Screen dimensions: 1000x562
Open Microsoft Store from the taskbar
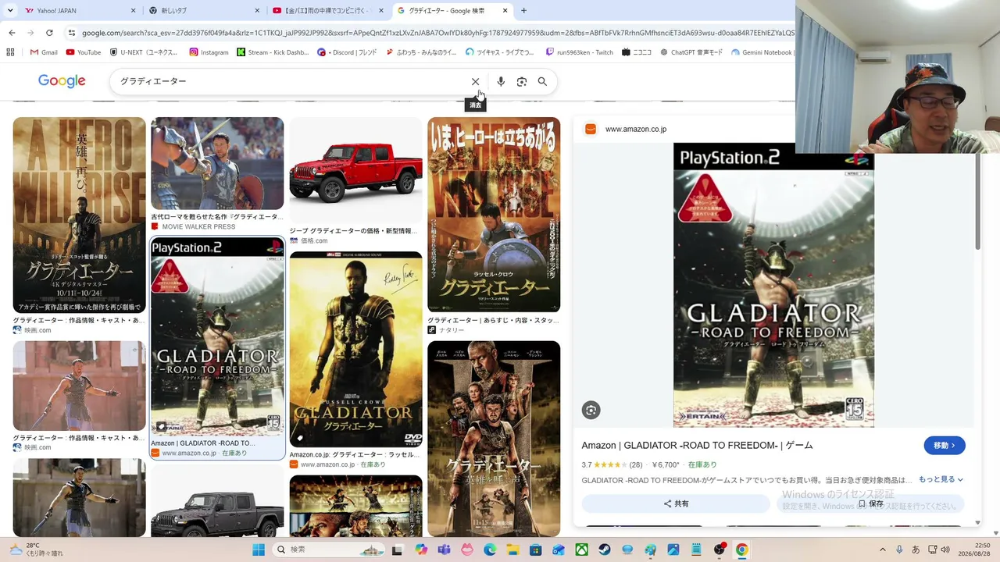click(x=536, y=550)
